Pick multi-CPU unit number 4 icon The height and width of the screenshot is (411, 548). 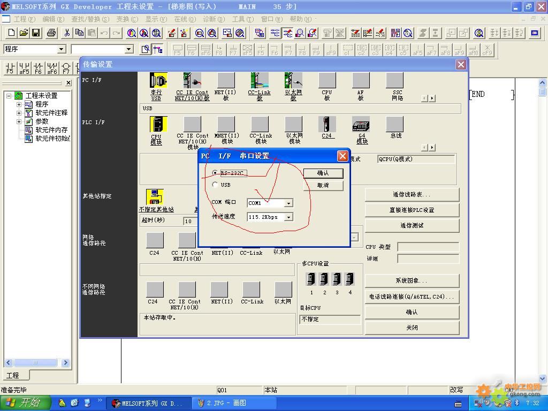tap(349, 279)
